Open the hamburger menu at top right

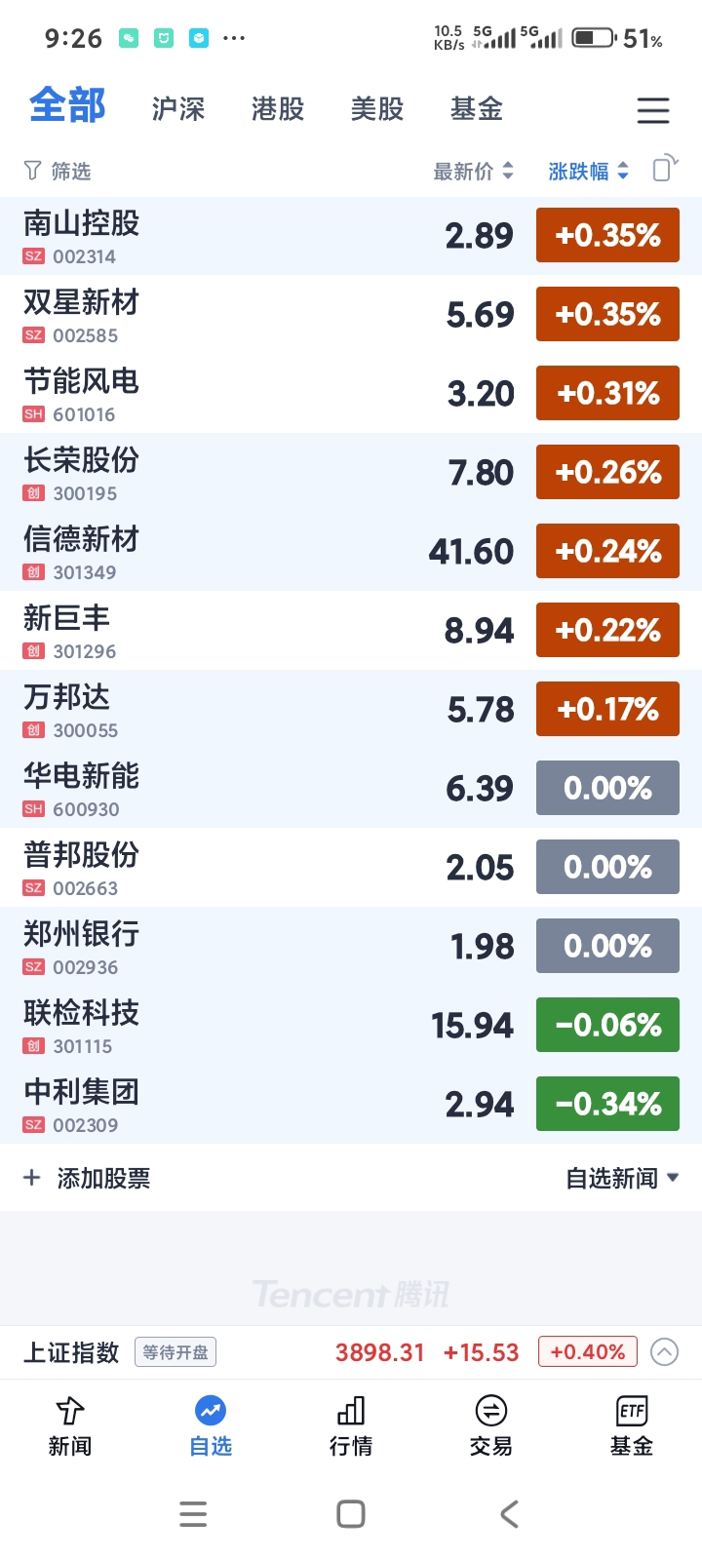(652, 109)
